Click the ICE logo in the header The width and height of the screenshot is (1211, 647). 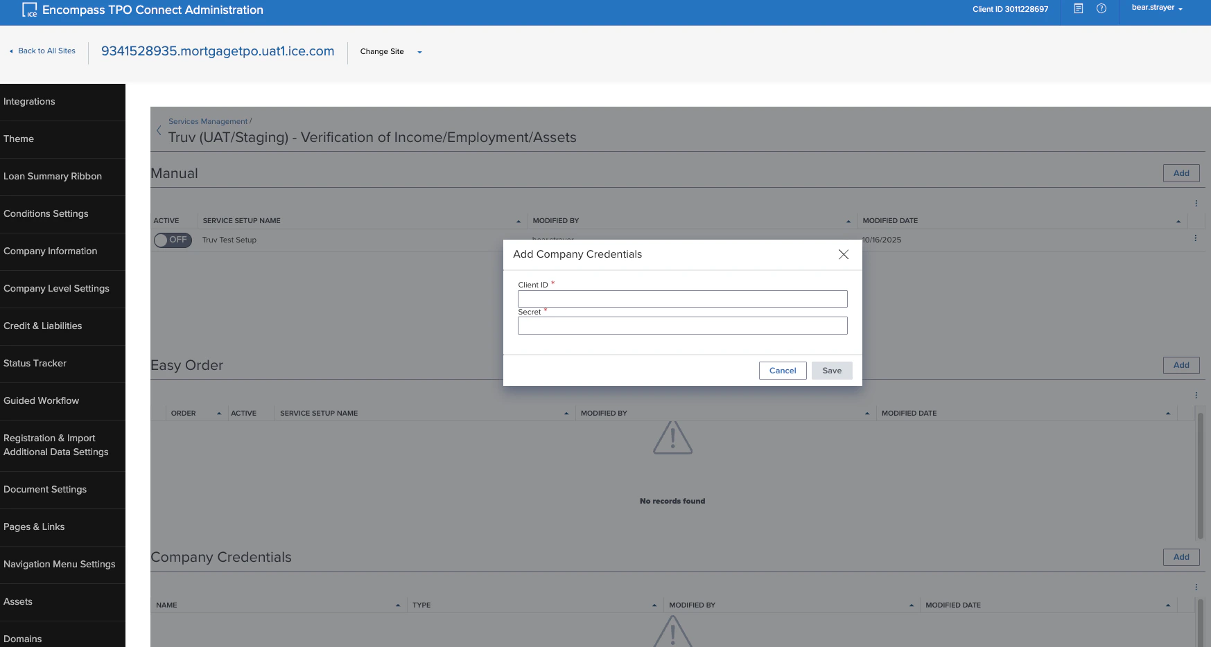(28, 10)
